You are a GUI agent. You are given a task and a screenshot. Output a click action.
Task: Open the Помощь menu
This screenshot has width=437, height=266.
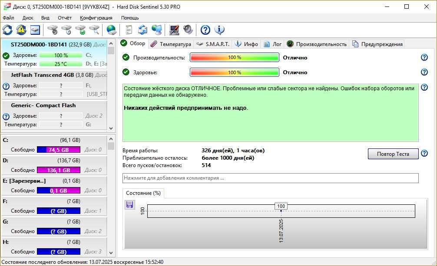point(130,18)
